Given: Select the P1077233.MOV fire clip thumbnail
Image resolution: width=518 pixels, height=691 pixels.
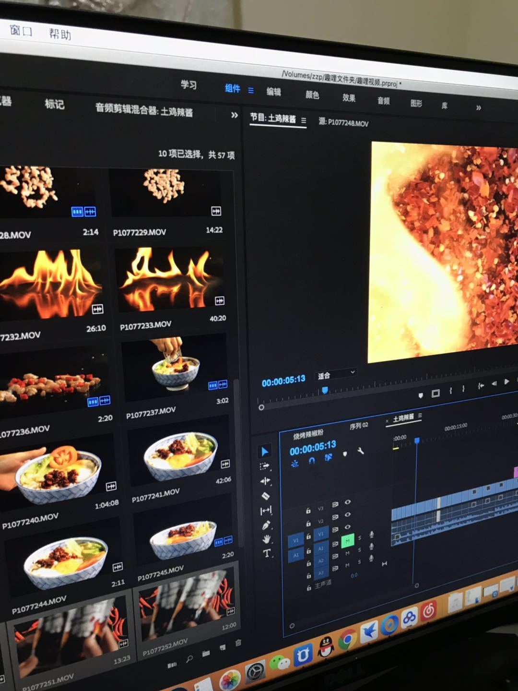Looking at the screenshot, I should click(x=171, y=280).
